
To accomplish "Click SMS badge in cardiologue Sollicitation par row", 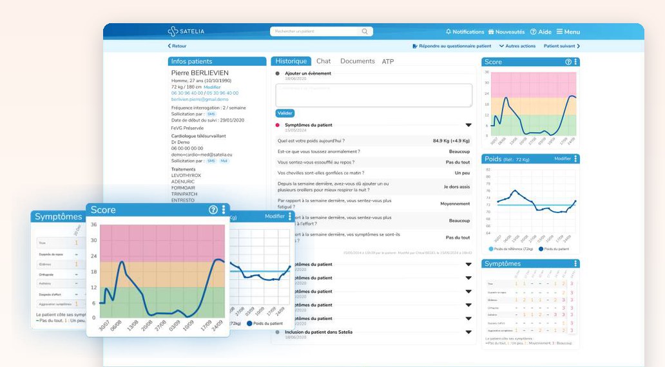I will point(211,161).
